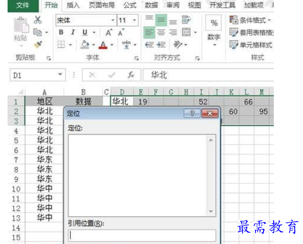Open the 字体 font group dialog launcher

click(x=136, y=58)
